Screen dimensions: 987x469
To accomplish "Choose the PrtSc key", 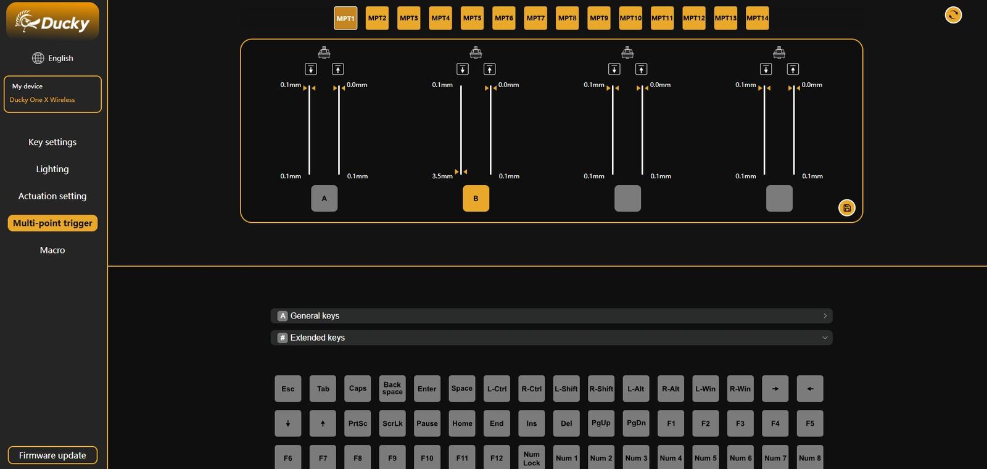I will click(x=358, y=423).
